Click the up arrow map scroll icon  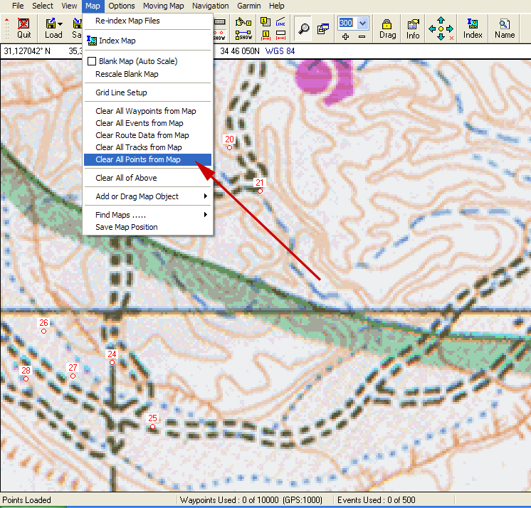441,21
